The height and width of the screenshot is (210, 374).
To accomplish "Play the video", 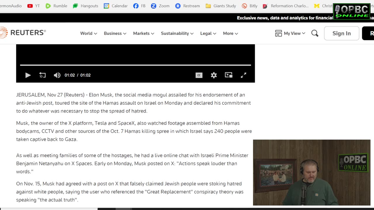I will [28, 75].
